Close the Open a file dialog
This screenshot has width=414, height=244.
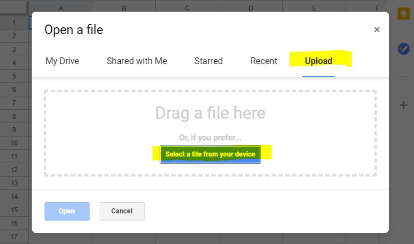[x=377, y=30]
